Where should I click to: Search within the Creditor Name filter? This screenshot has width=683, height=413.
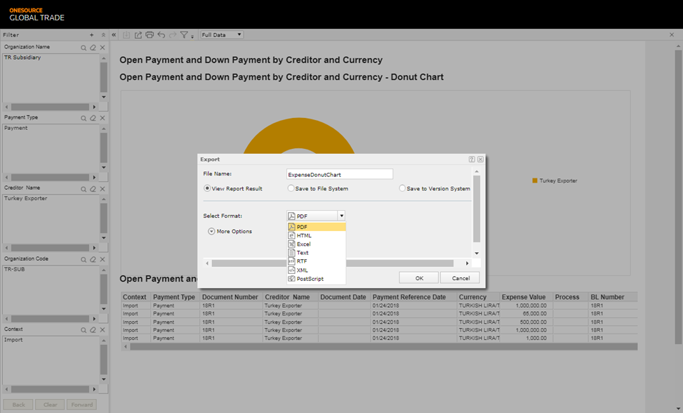84,189
